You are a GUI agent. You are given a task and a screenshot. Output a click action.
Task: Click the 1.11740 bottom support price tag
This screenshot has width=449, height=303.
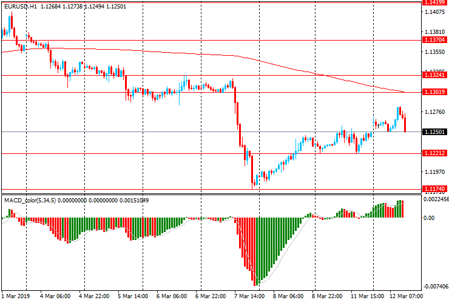pyautogui.click(x=435, y=188)
